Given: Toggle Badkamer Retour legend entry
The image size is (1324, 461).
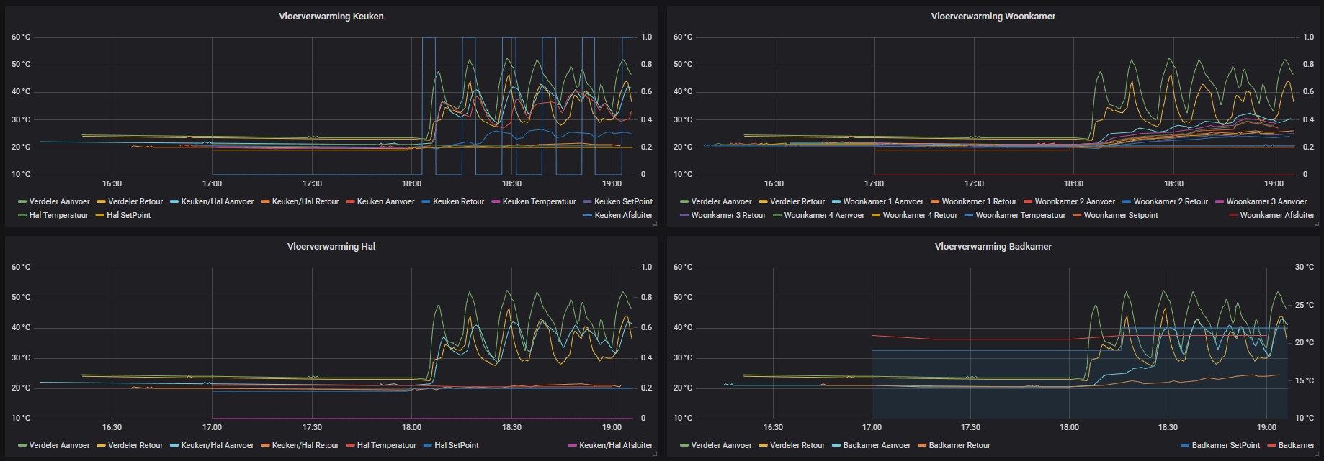Looking at the screenshot, I should point(960,446).
